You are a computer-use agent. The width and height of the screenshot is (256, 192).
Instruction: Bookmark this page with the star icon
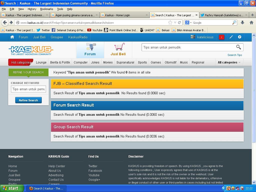(170, 23)
